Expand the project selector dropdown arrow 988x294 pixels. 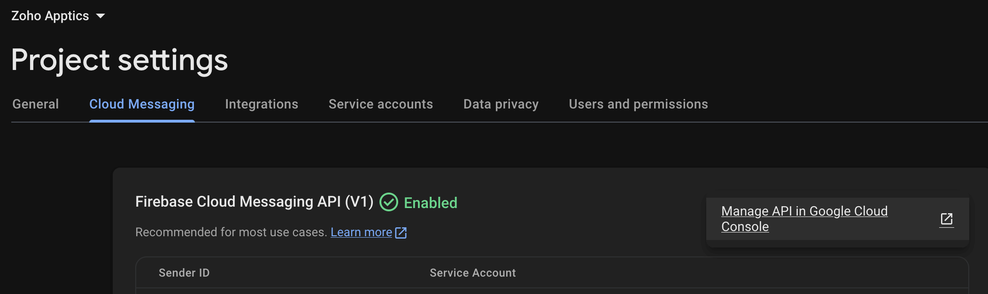100,16
